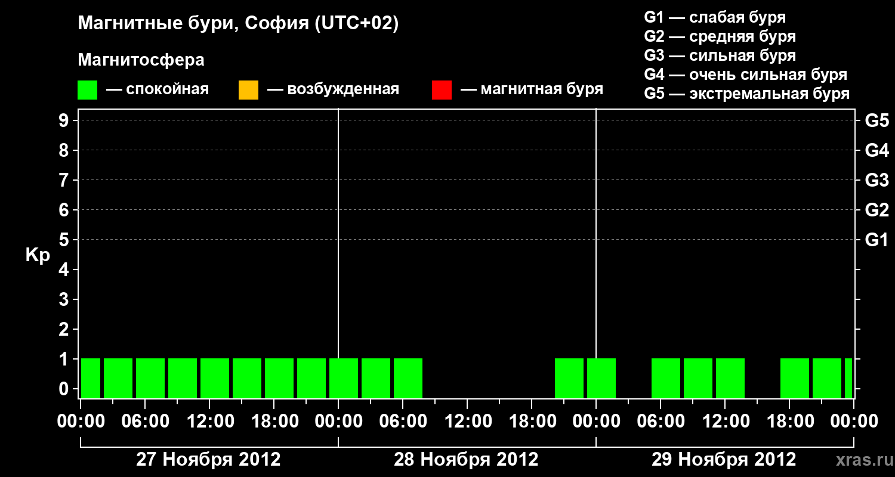Click the 'G2 — средняя буря' legend line
The width and height of the screenshot is (895, 477).
[x=720, y=36]
